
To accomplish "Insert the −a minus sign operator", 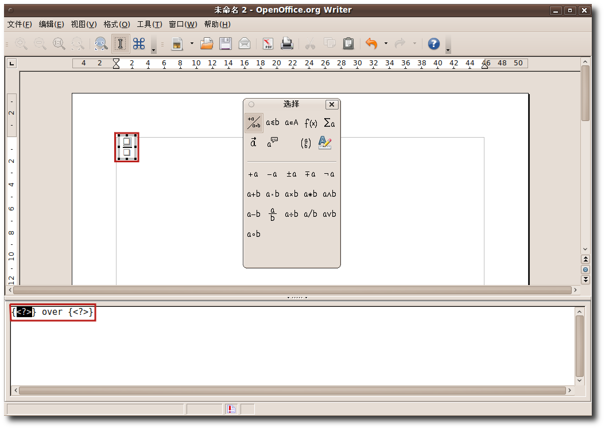I will (272, 174).
